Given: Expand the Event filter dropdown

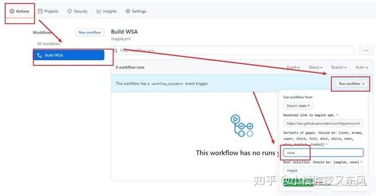Looking at the screenshot, I should pos(293,67).
